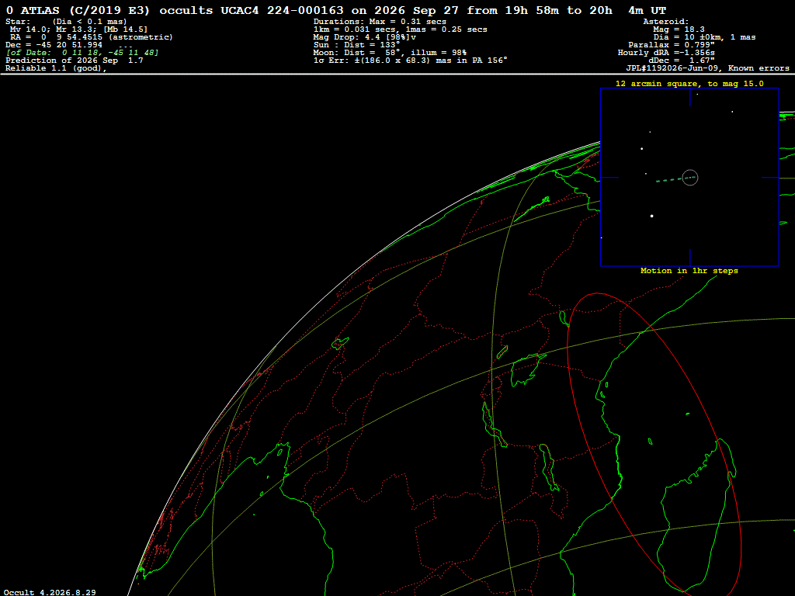The image size is (795, 596).
Task: Click the red error ellipse over Madagascar
Action: (x=654, y=442)
